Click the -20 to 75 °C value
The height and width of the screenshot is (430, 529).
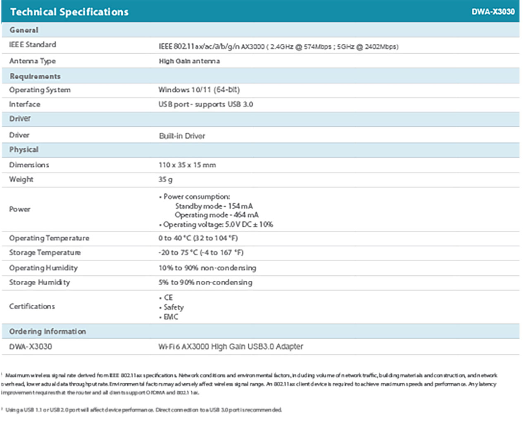pos(201,253)
